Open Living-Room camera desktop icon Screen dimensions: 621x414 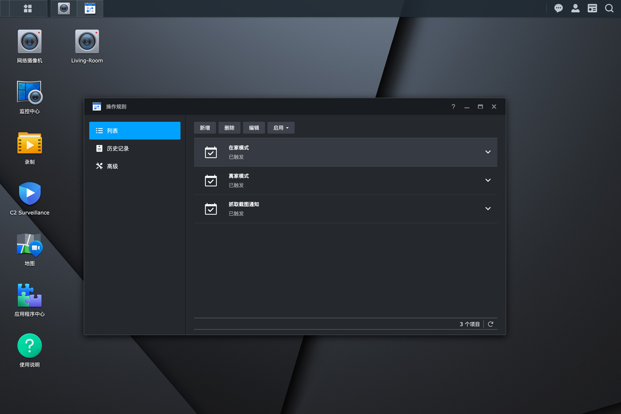(x=87, y=47)
